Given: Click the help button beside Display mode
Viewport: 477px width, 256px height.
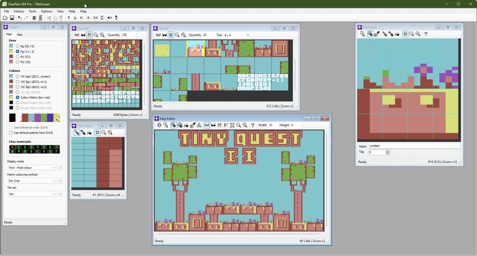Looking at the screenshot, I should pos(61,168).
